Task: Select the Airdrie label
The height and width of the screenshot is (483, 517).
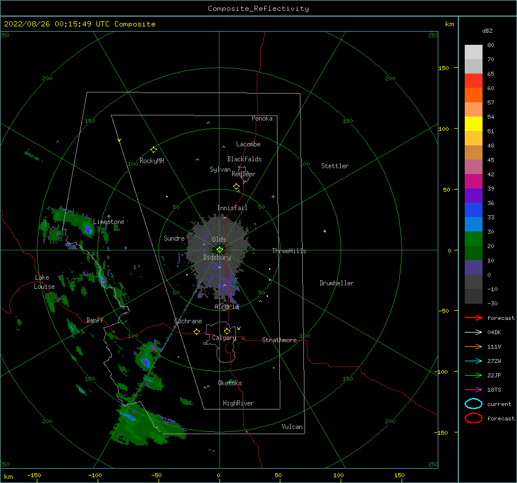Action: click(x=226, y=307)
